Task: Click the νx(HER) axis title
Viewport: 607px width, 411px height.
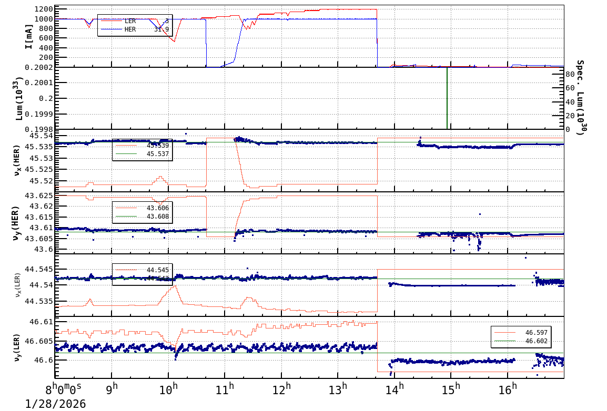Action: [x=17, y=160]
